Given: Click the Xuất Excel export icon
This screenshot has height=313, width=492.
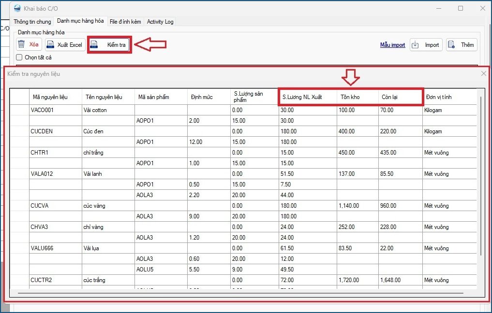Looking at the screenshot, I should click(x=50, y=45).
